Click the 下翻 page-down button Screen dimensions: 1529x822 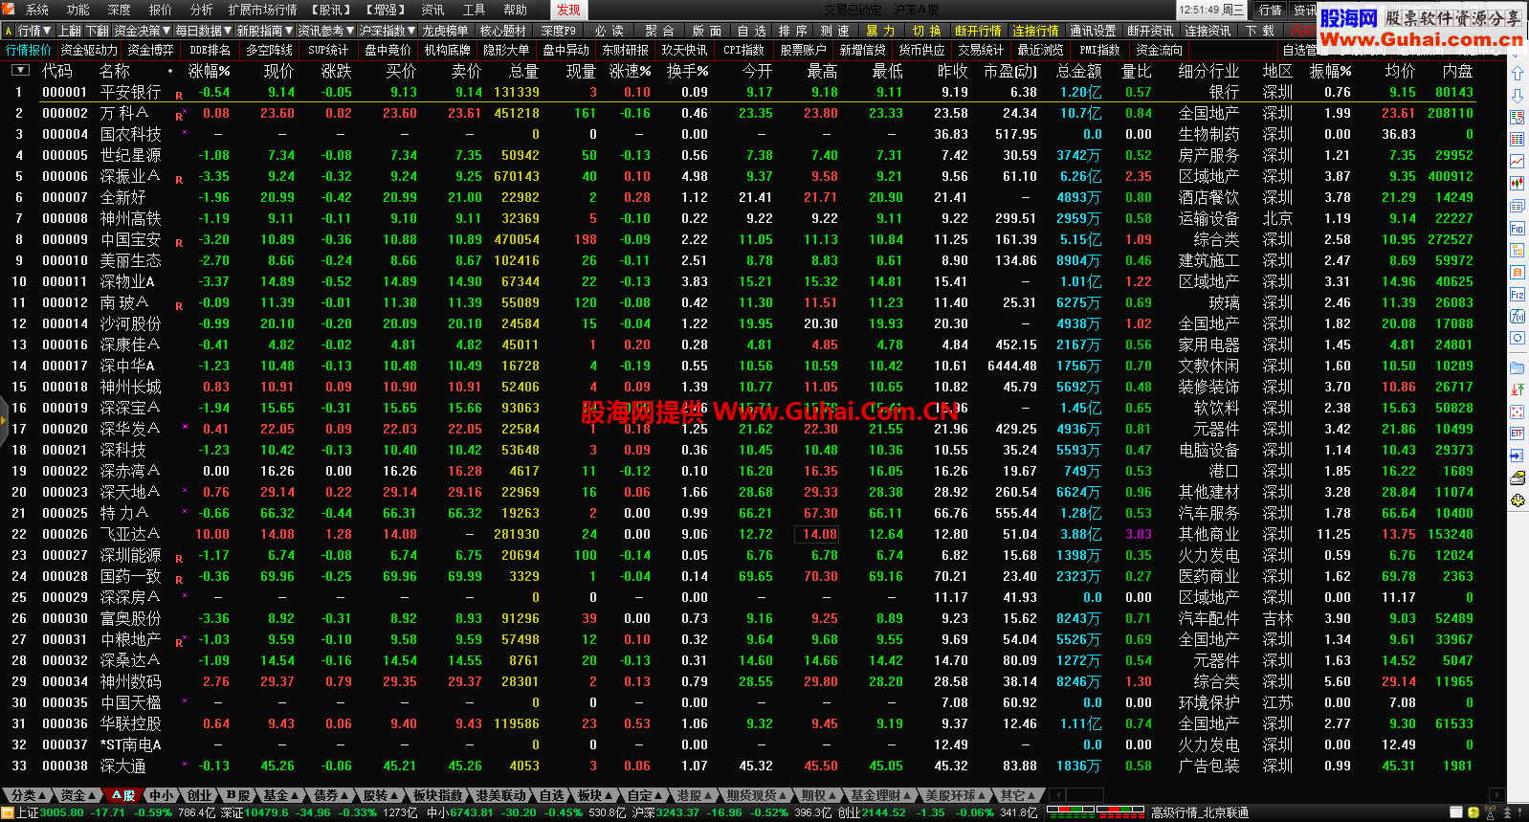[x=98, y=31]
